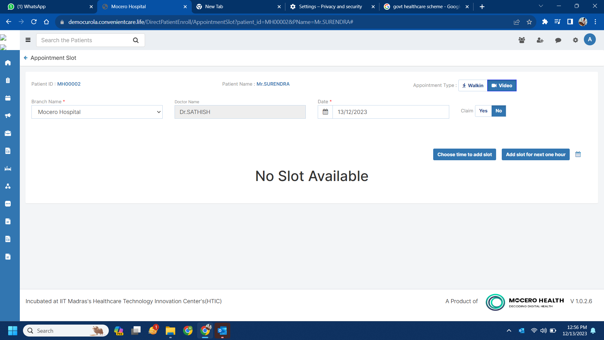604x340 pixels.
Task: Click the megaphone icon in the sidebar
Action: [x=8, y=116]
